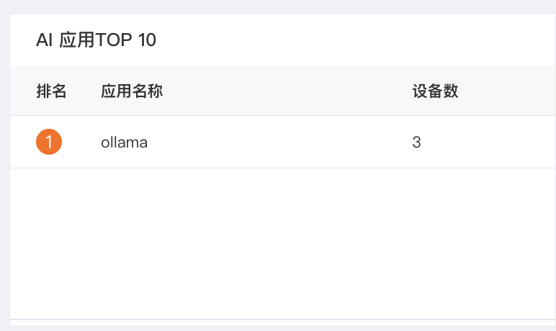Open the ollama application entry
The width and height of the screenshot is (556, 331).
point(124,142)
